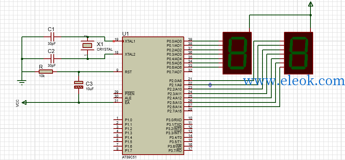Click the P0.0/AD0 pin label
Image resolution: width=345 pixels, height=160 pixels.
[x=174, y=41]
